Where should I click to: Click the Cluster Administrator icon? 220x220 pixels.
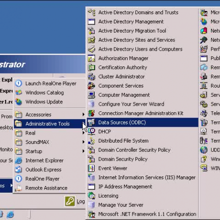(92, 77)
